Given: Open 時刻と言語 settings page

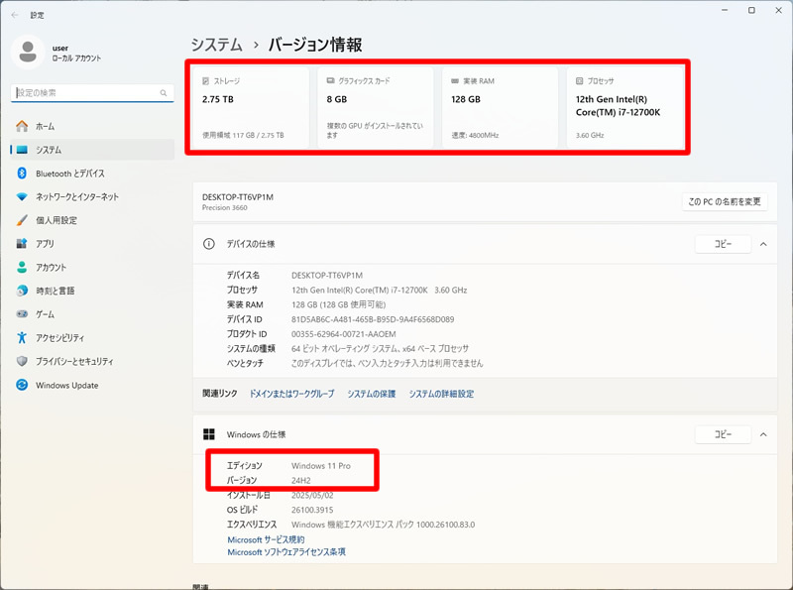Looking at the screenshot, I should 92,291.
